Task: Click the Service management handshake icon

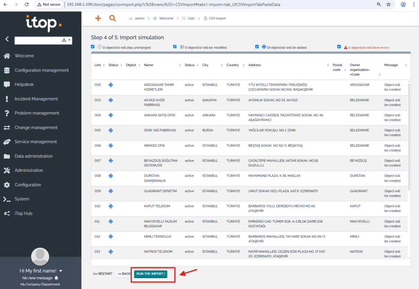Action: [x=7, y=142]
